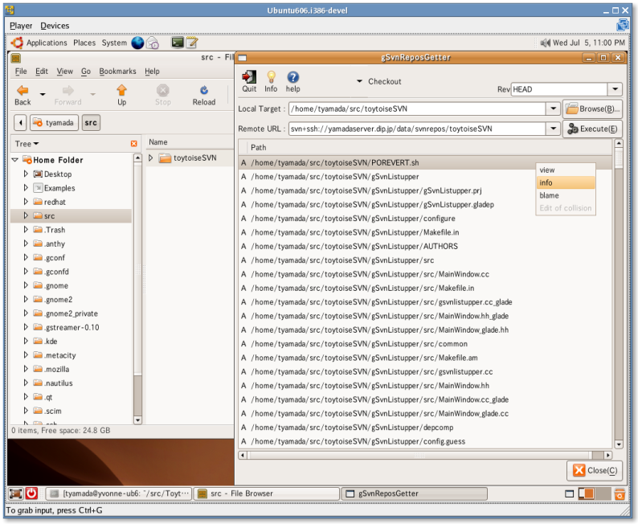This screenshot has height=524, width=638.
Task: Launch the web browser globe icon in the panel
Action: click(137, 43)
